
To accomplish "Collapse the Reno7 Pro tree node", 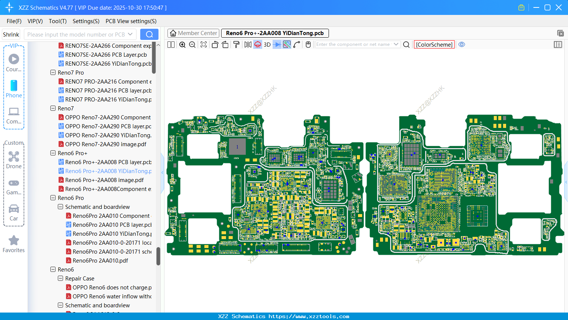I will (53, 72).
